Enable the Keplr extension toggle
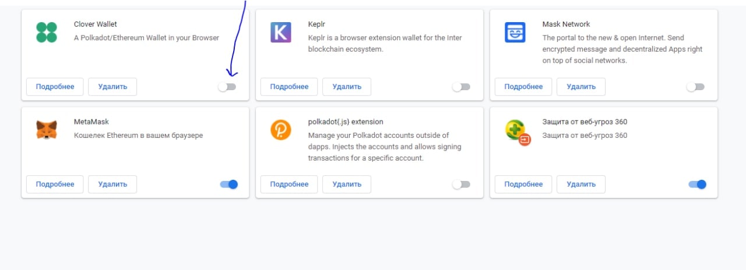The image size is (746, 270). 461,87
